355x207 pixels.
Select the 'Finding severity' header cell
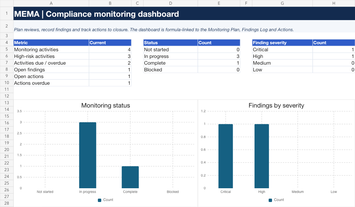click(282, 43)
